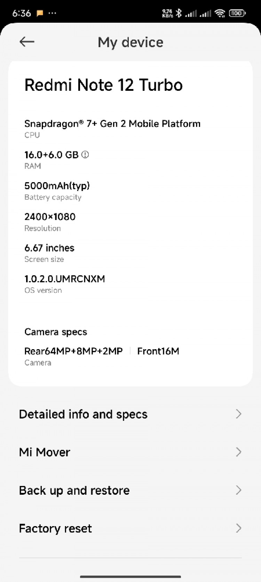
Task: Open the Detailed info and specs chevron
Action: 238,414
